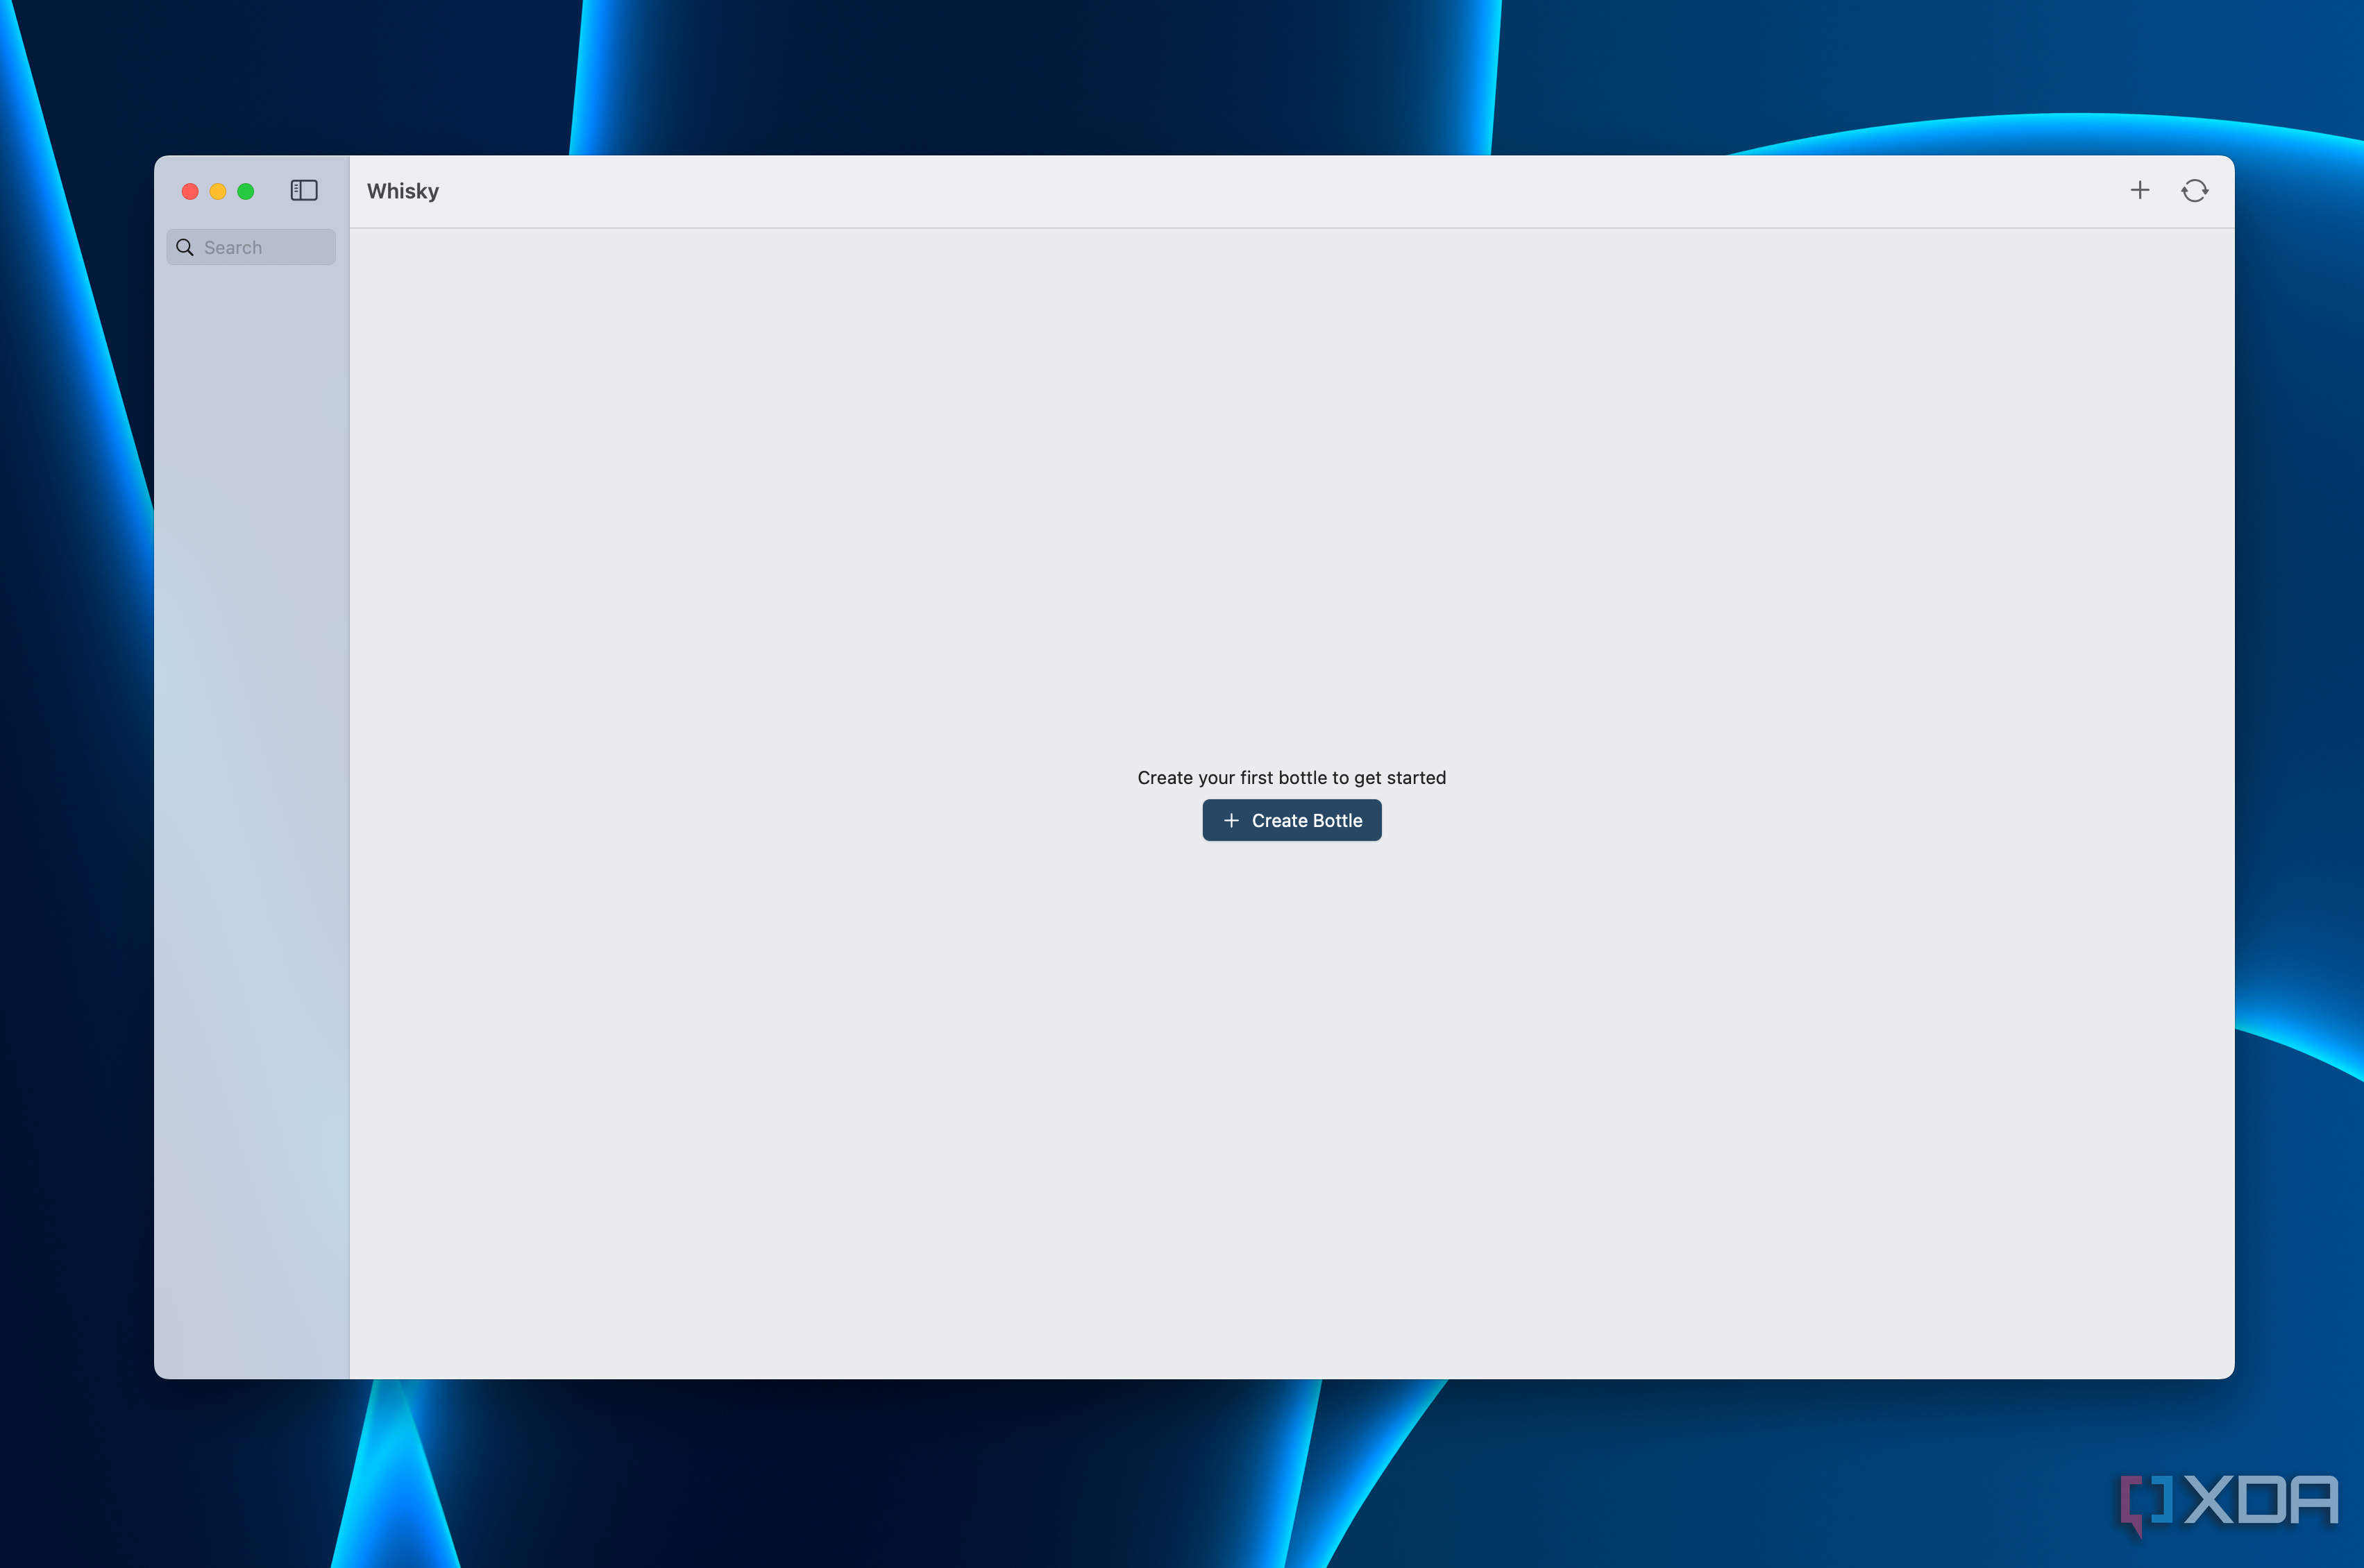Focus the sidebar Search field
2364x1568 pixels.
(251, 247)
